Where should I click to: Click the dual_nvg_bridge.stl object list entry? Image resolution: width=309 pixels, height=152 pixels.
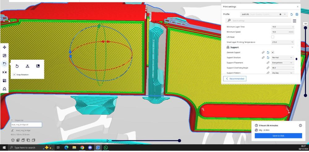coord(26,125)
